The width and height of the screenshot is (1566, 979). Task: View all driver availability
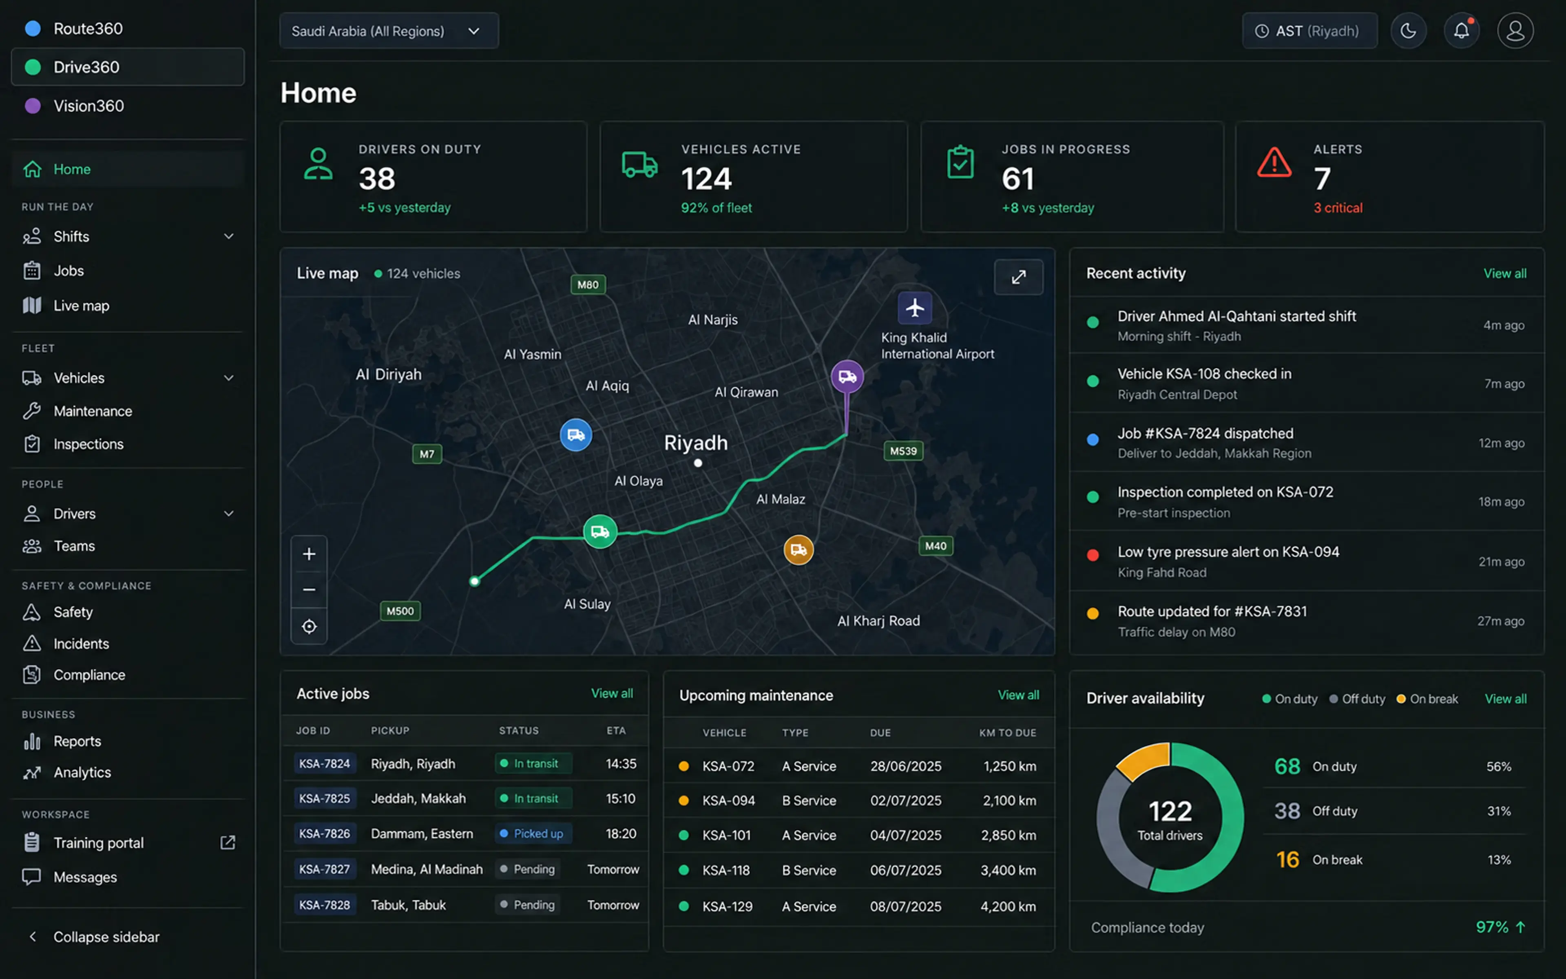[1505, 699]
